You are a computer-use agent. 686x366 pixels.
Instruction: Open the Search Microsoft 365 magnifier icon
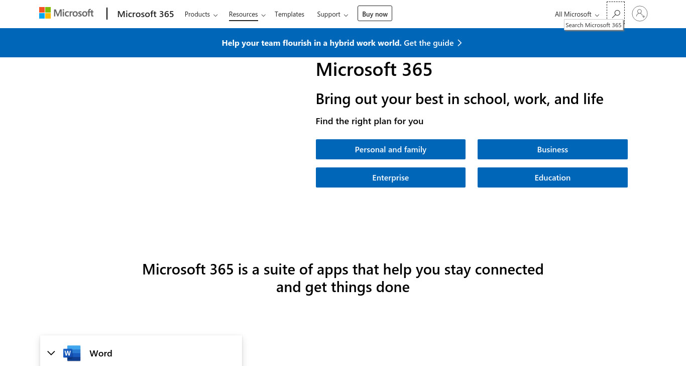(616, 14)
